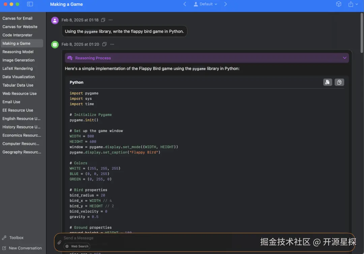Open the Toolbox

16,238
